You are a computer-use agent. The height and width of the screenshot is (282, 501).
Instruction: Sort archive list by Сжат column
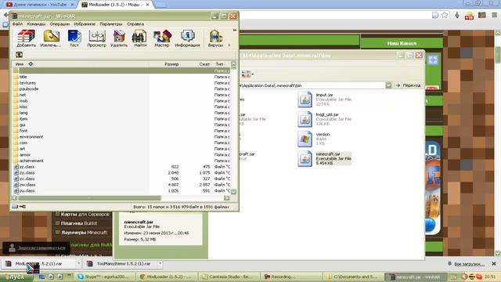tap(204, 64)
